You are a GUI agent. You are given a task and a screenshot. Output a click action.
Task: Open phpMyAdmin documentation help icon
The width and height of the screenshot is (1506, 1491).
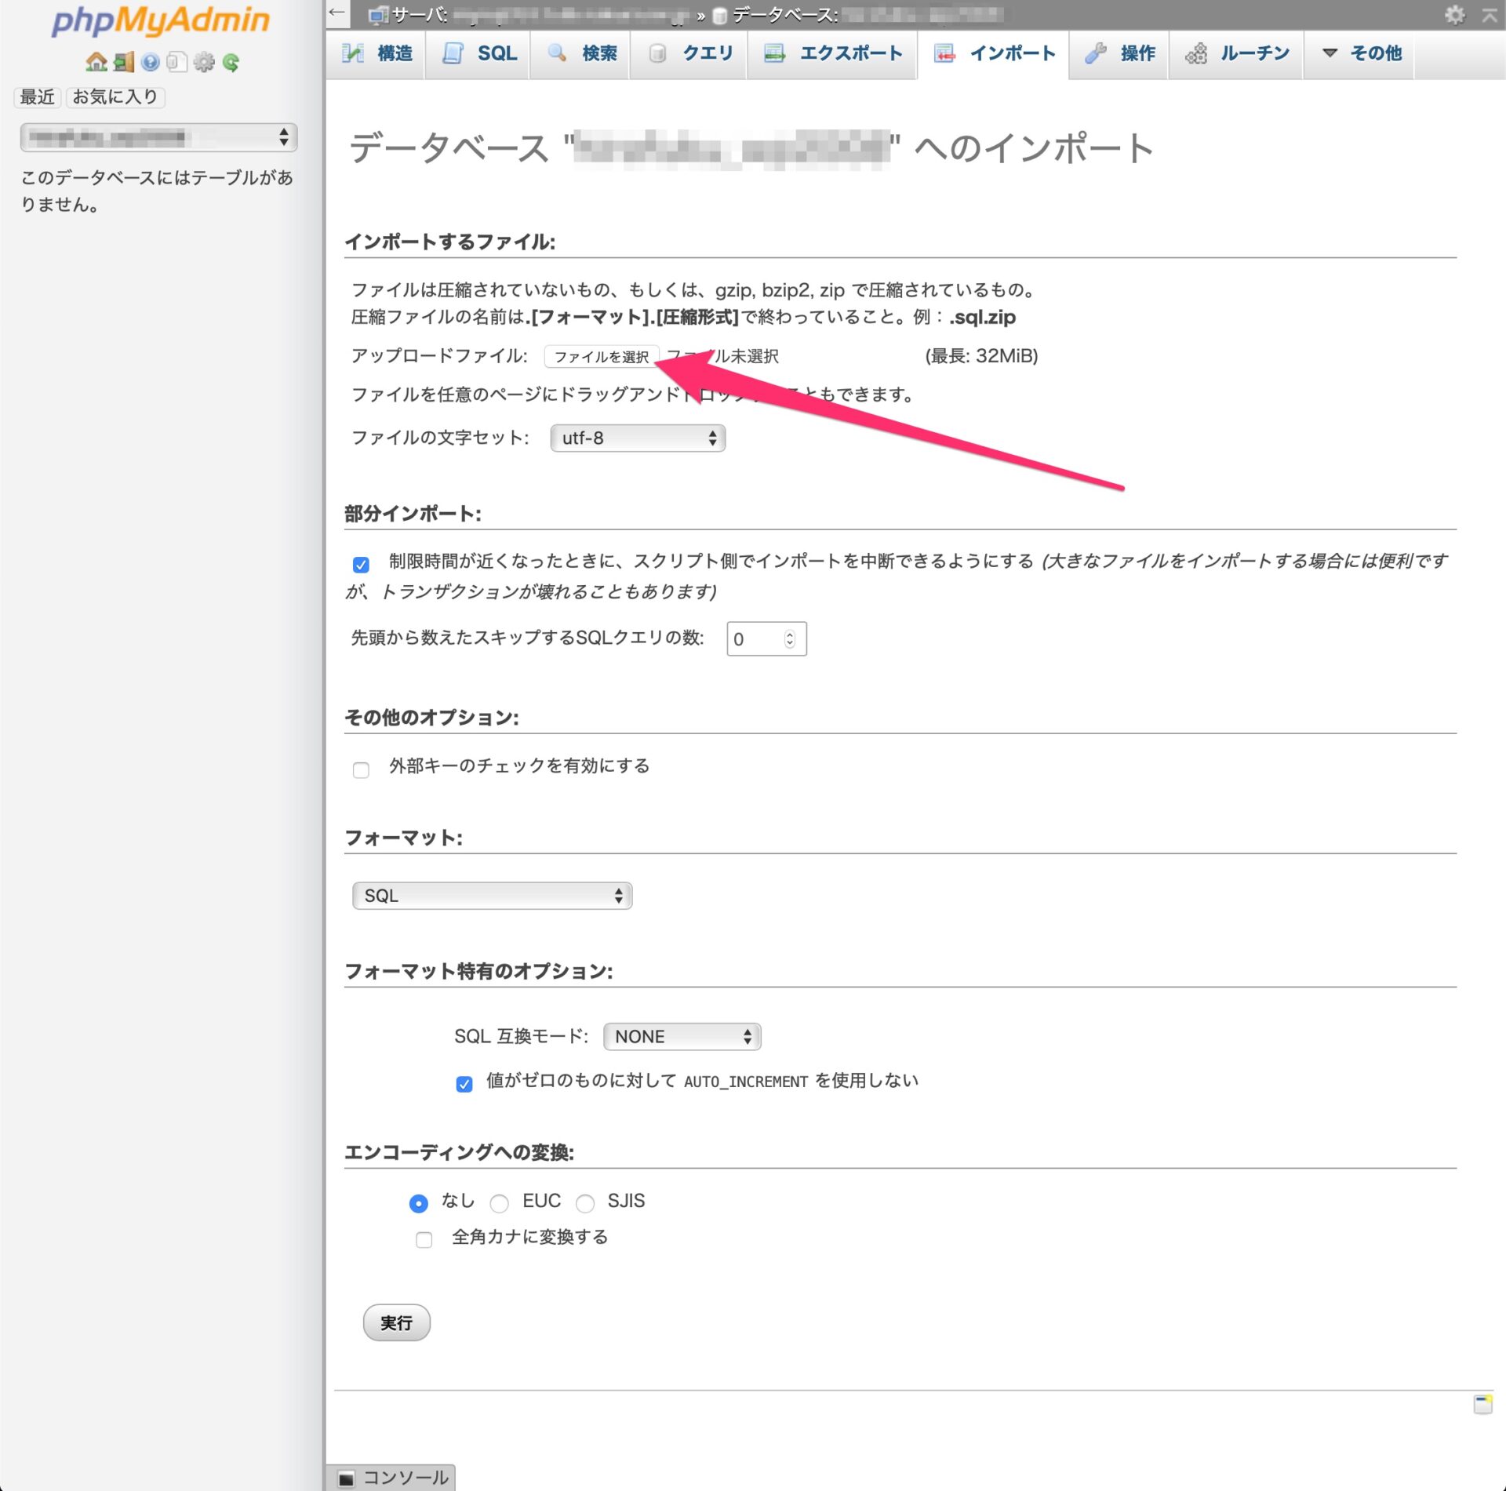tap(151, 62)
